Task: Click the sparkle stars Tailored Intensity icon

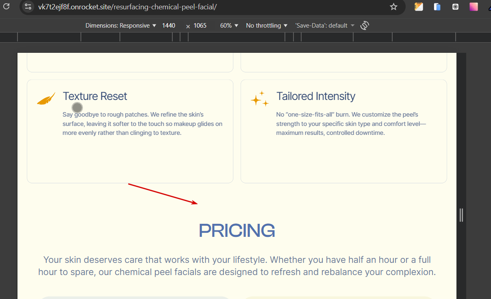Action: coord(259,99)
